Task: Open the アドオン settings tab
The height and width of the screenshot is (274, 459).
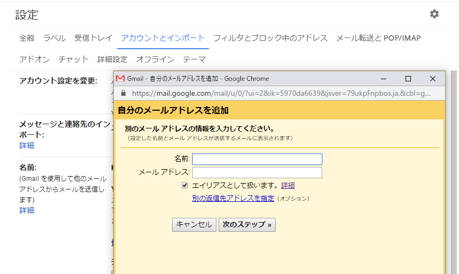Action: click(x=34, y=59)
